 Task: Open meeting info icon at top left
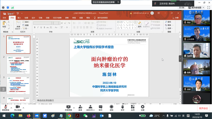[3, 8]
